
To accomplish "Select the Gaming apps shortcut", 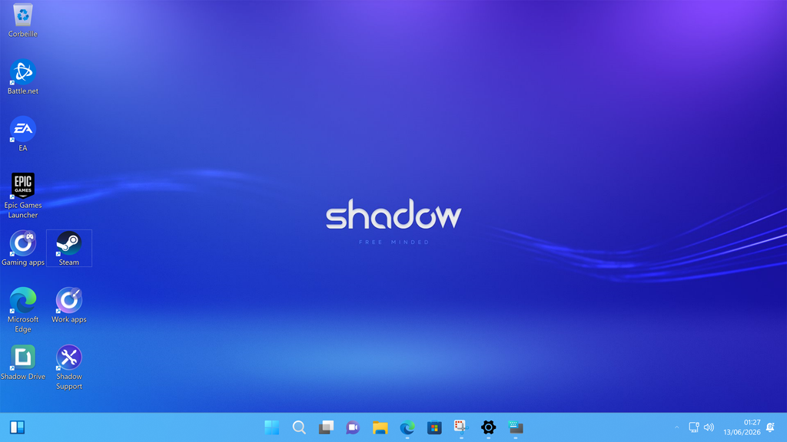I will tap(22, 248).
